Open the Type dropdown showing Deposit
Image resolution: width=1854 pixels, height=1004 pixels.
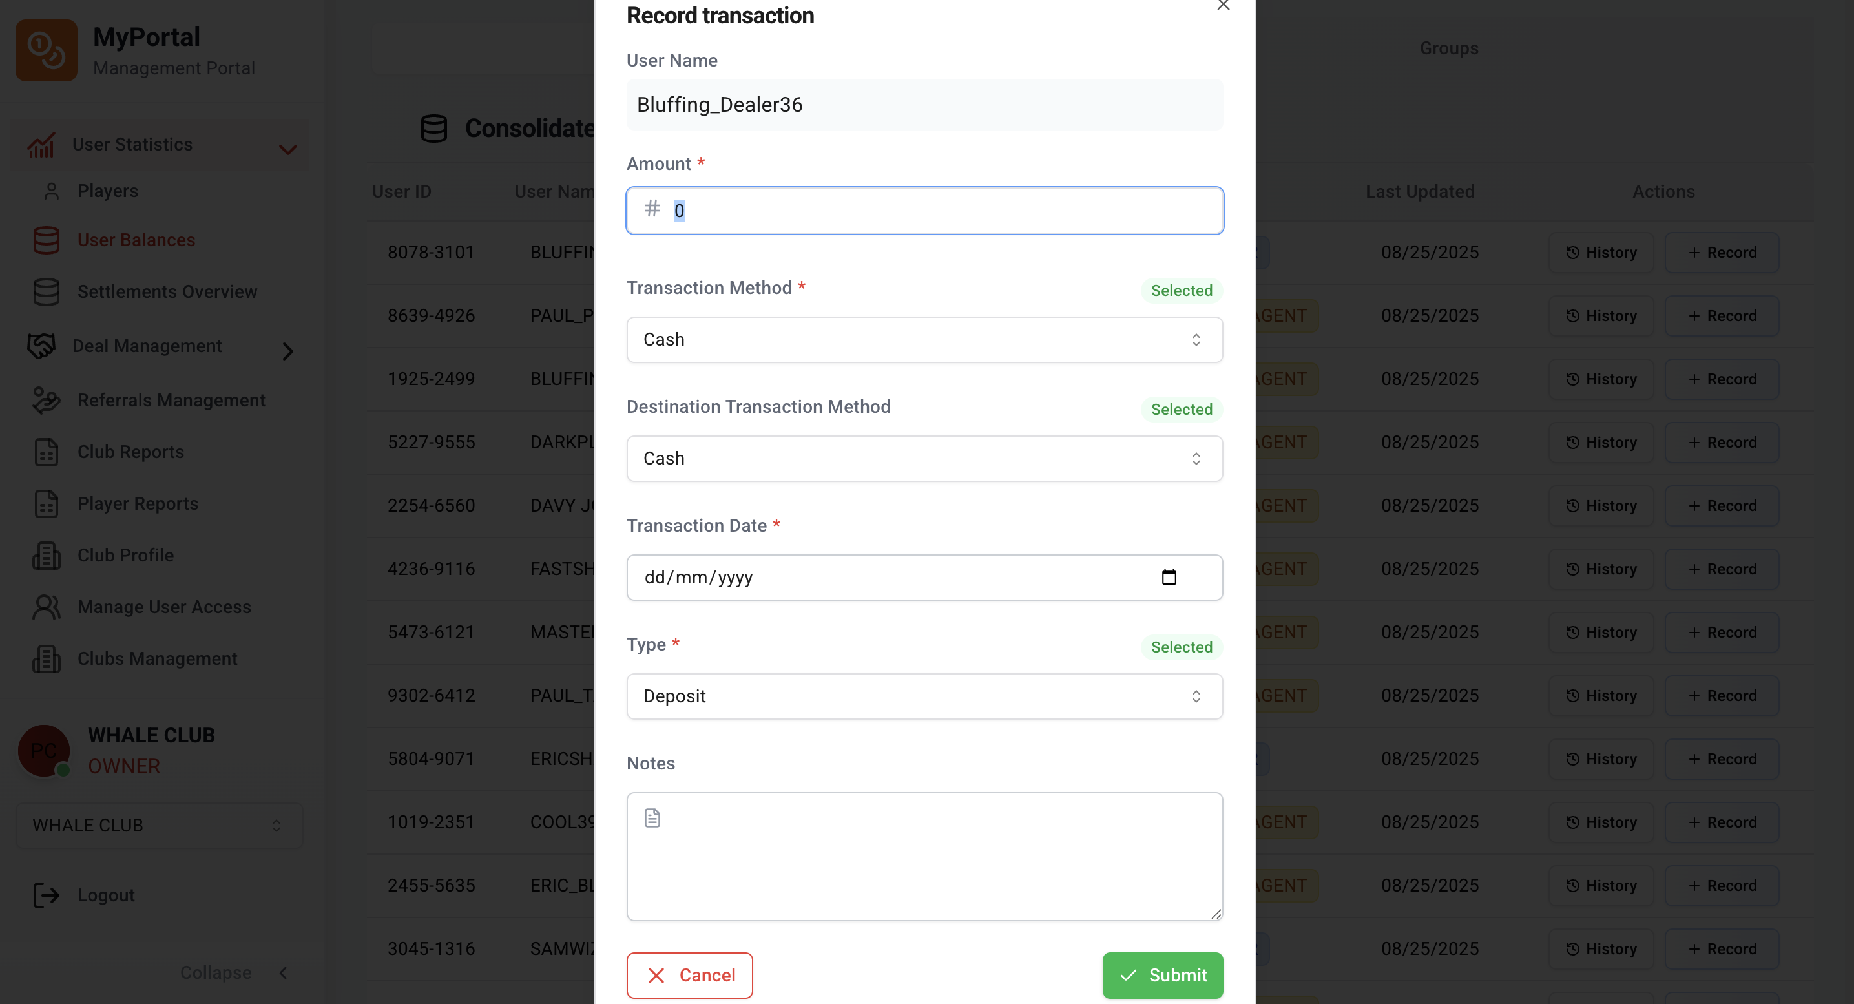(924, 696)
